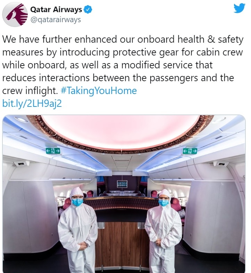
Task: Visit the @qatarairways handle
Action: pyautogui.click(x=56, y=20)
